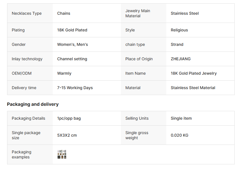250x172 pixels.
Task: Select the 'Women's, Men's' gender text
Action: (x=72, y=44)
